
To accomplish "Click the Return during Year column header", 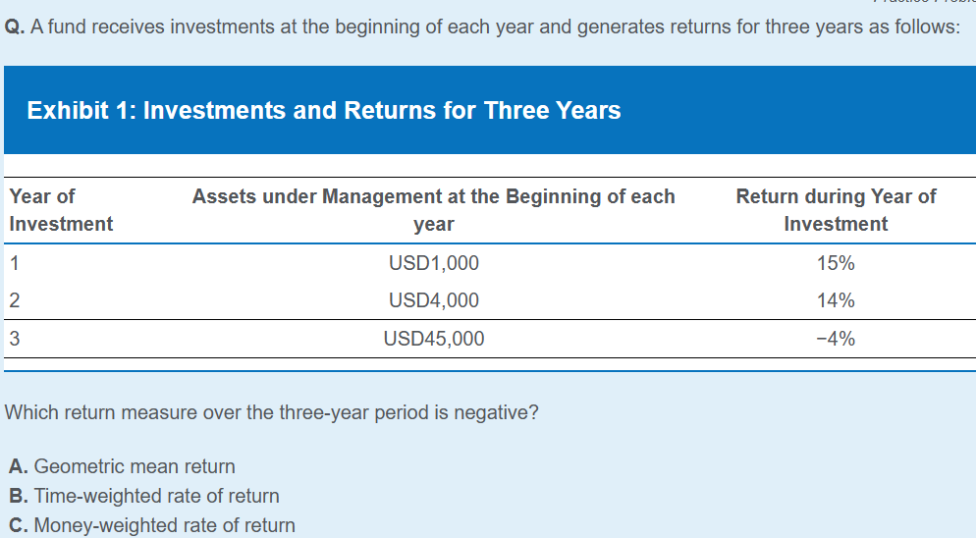I will [836, 210].
